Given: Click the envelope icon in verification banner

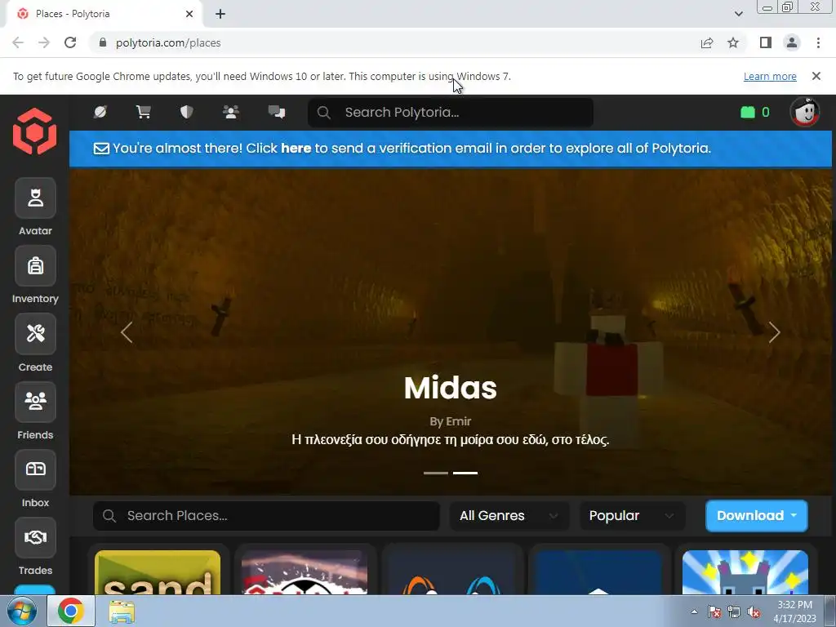Looking at the screenshot, I should (101, 149).
